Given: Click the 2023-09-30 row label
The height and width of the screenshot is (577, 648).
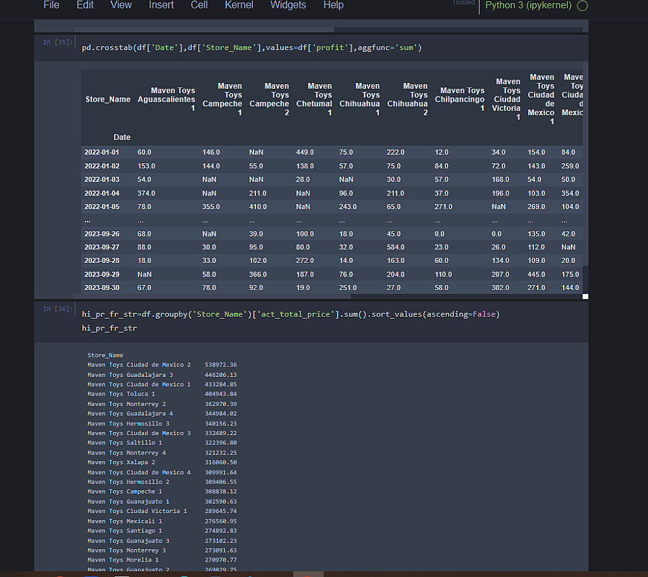Looking at the screenshot, I should [x=102, y=288].
